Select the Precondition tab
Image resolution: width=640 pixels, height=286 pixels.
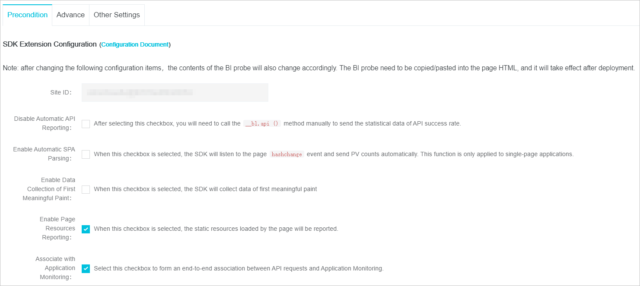pos(27,15)
